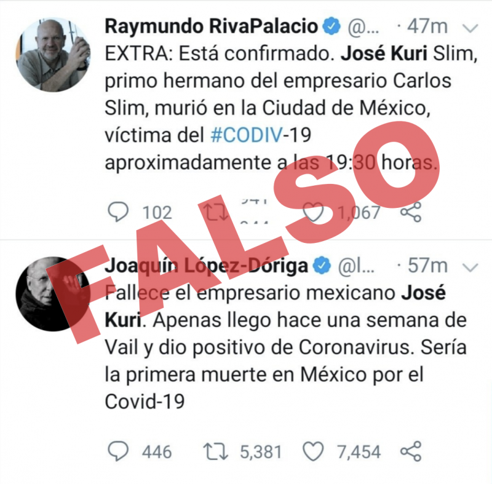The width and height of the screenshot is (492, 484).
Task: Open the 446 replies count
Action: pos(157,451)
